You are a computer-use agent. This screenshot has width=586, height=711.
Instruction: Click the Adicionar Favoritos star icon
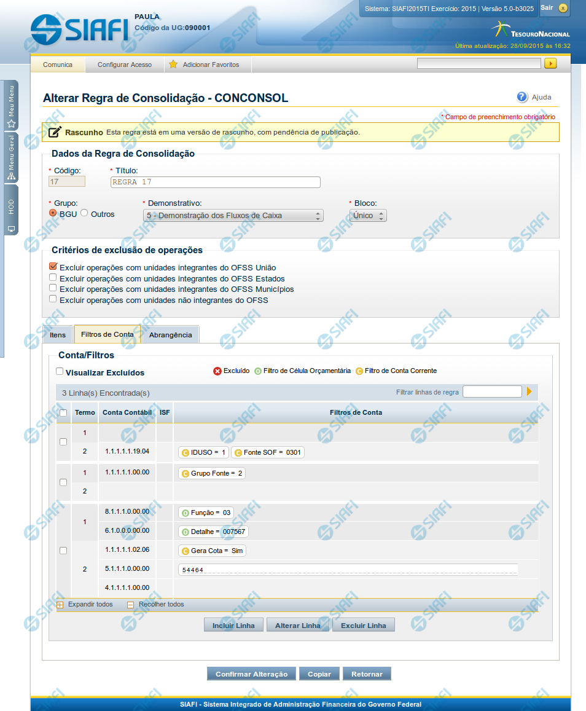click(173, 65)
